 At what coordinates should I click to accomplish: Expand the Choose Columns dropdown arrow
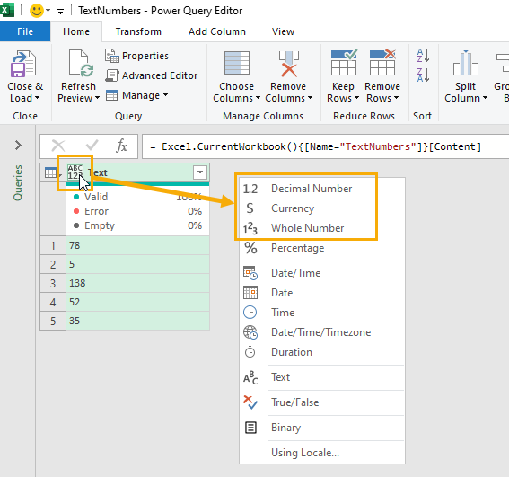coord(258,98)
